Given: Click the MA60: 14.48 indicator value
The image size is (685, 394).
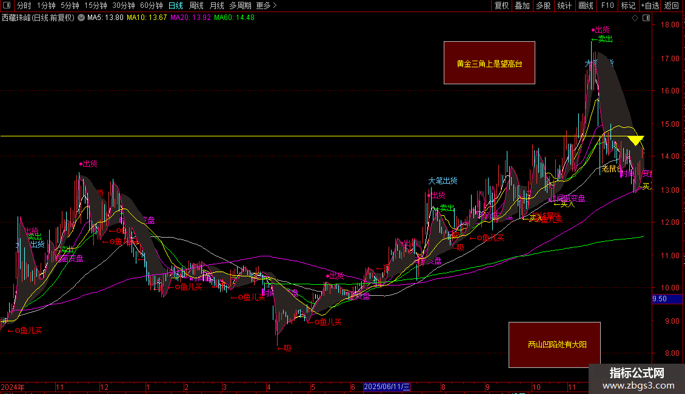Looking at the screenshot, I should click(x=234, y=18).
